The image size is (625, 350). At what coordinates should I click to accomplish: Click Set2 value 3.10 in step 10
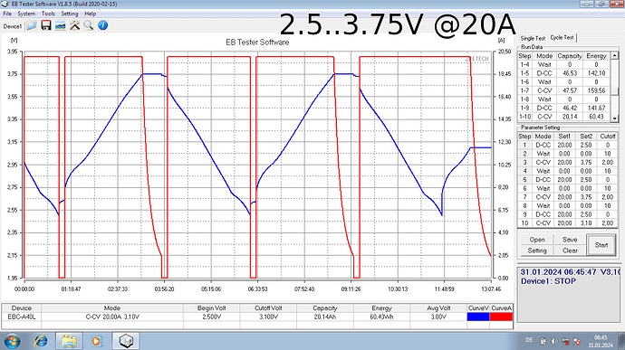[x=586, y=223]
